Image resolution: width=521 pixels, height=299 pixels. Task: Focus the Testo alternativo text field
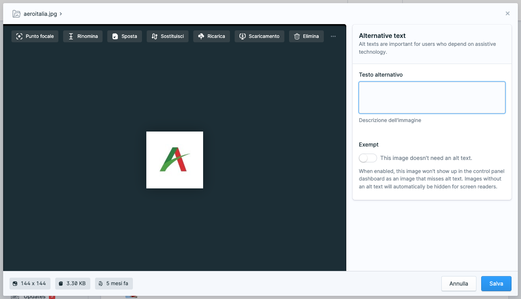pyautogui.click(x=432, y=98)
